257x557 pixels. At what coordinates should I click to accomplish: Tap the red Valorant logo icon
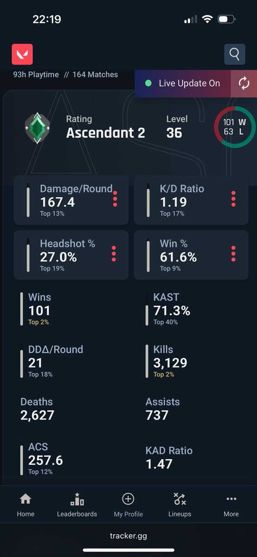pyautogui.click(x=22, y=54)
